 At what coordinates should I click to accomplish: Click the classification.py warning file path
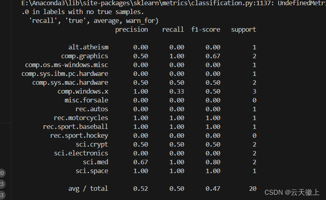[x=148, y=3]
